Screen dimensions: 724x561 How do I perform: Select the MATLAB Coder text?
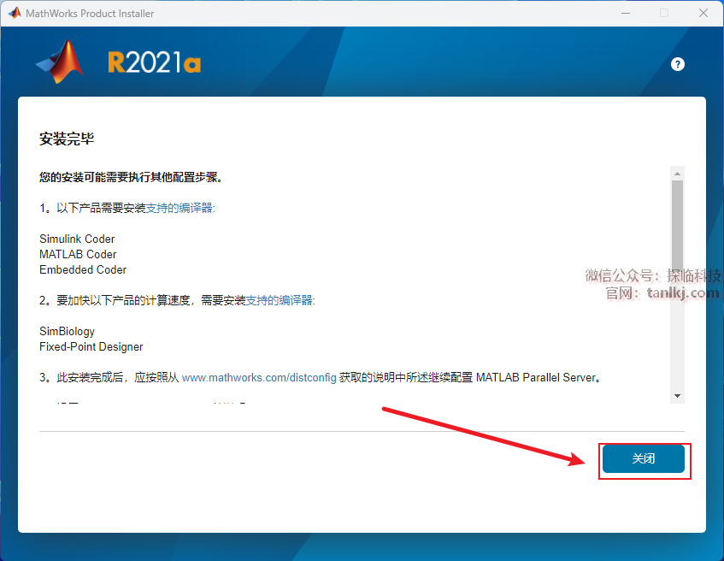click(78, 254)
